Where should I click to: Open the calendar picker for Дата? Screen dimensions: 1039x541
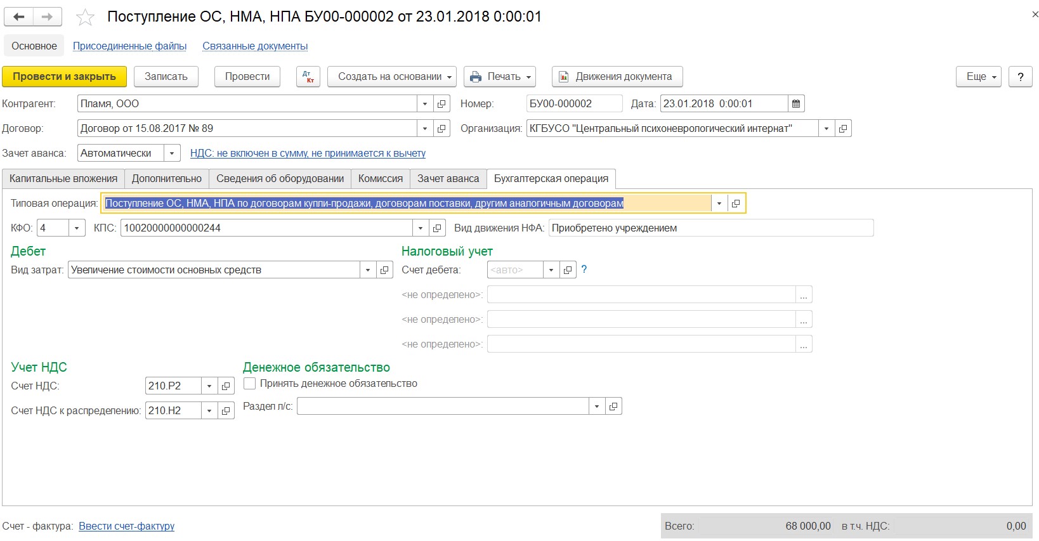[796, 103]
